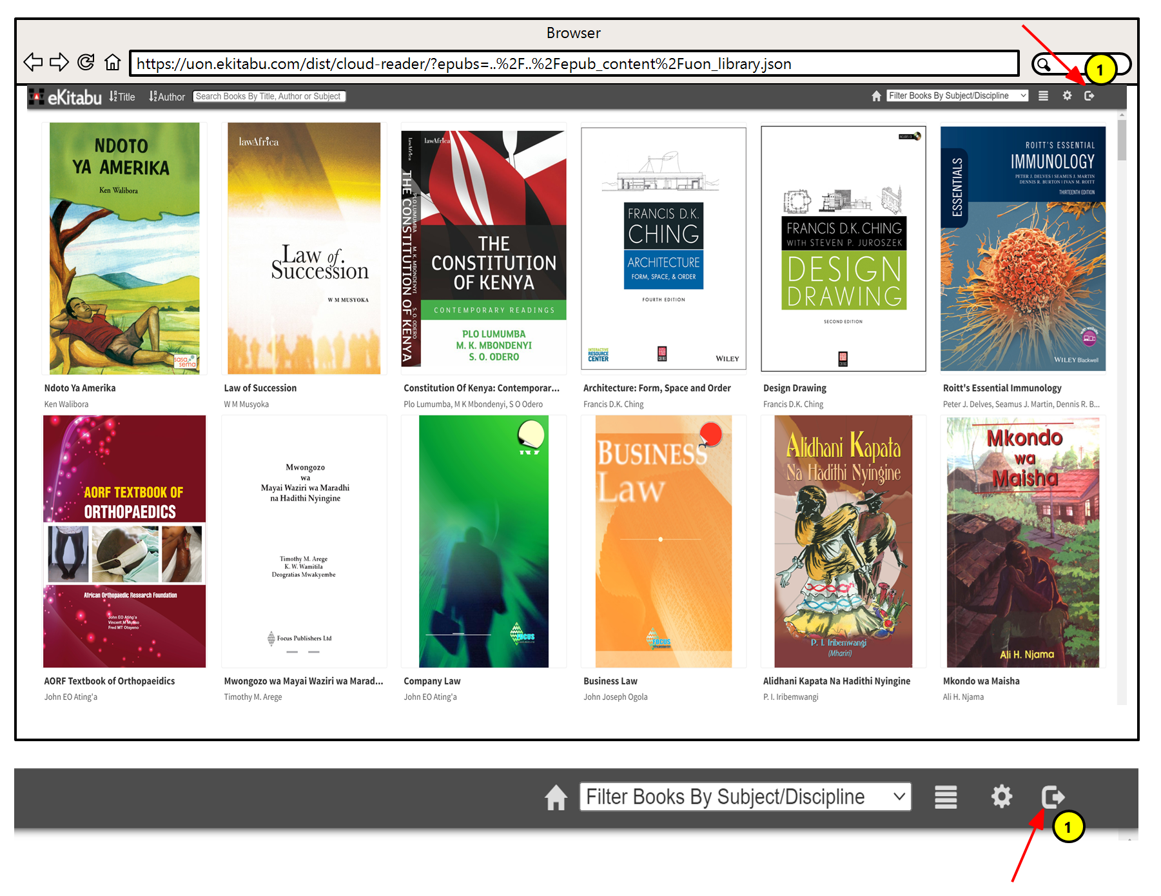Open the orange Business Law cover

[663, 541]
